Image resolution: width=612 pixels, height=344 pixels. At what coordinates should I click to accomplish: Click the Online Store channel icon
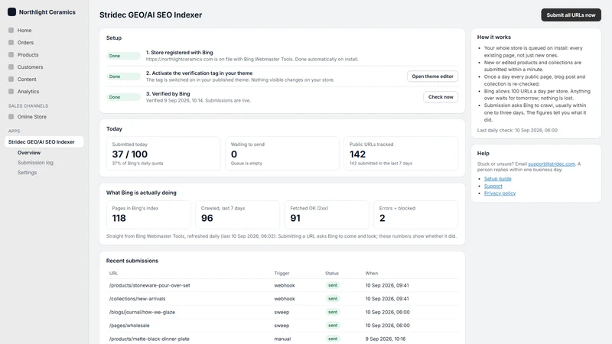click(x=11, y=116)
